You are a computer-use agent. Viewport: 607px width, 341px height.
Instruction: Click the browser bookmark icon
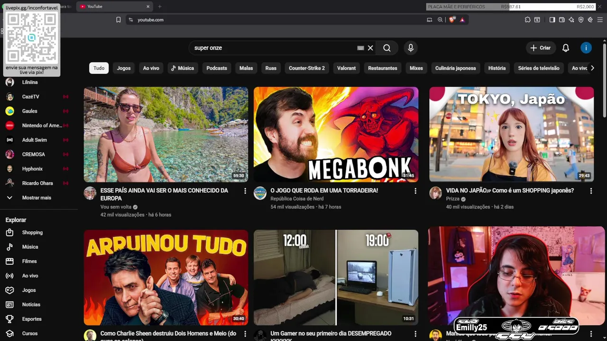click(119, 20)
